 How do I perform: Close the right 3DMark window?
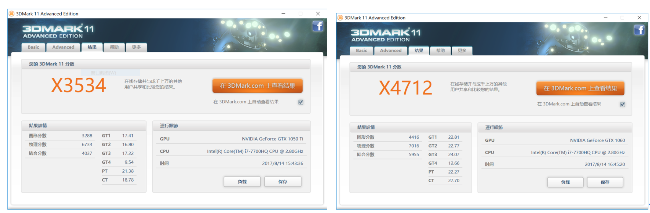click(639, 18)
